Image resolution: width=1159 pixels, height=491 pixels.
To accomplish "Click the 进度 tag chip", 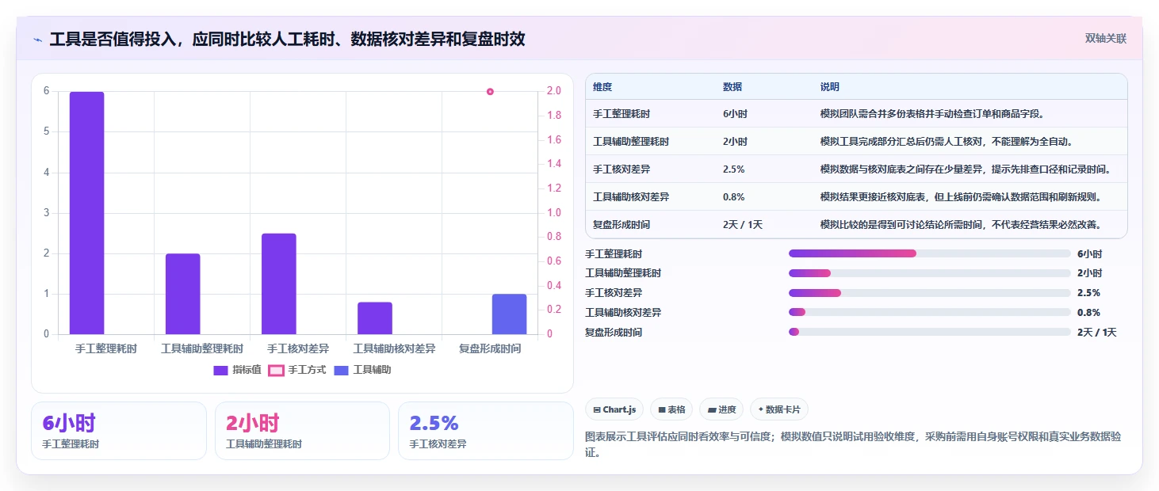I will pyautogui.click(x=721, y=409).
